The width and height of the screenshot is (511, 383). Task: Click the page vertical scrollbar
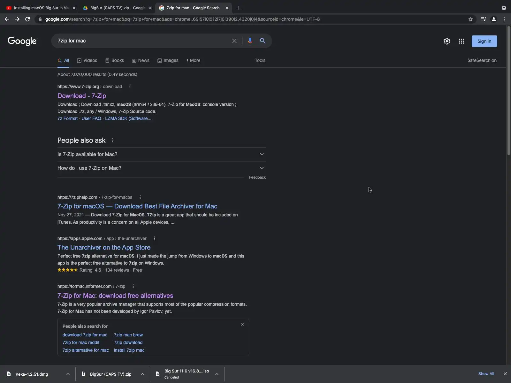(x=509, y=91)
